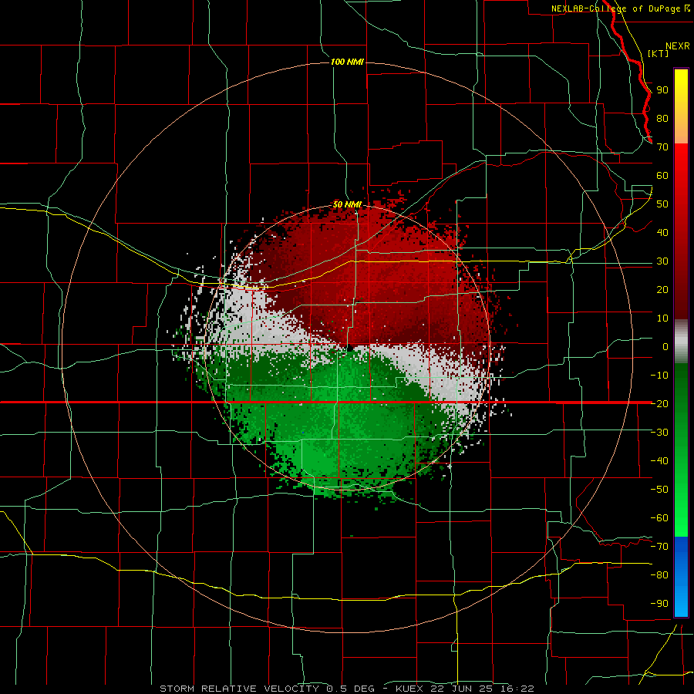This screenshot has height=694, width=694.
Task: Click the -20 value on the velocity scale
Action: [x=659, y=404]
